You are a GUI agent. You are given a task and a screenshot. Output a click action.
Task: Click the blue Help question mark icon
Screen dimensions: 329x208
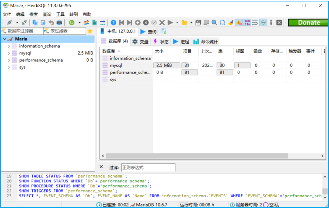tap(113, 23)
